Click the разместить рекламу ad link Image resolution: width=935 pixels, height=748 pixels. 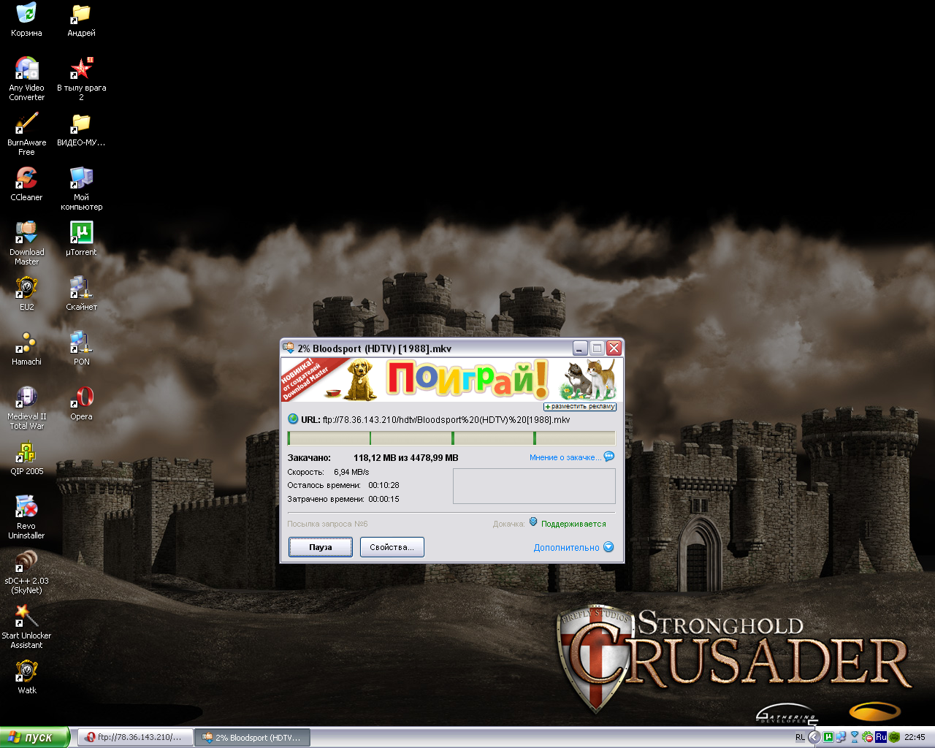point(580,407)
